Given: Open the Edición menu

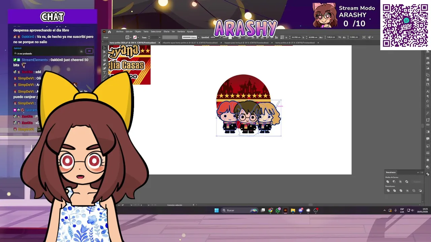Looking at the screenshot, I should click(129, 32).
